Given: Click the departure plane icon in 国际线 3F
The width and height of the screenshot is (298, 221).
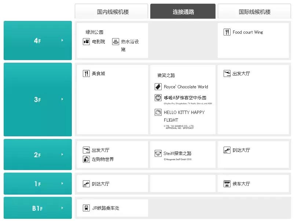Looking at the screenshot, I should coord(227,73).
